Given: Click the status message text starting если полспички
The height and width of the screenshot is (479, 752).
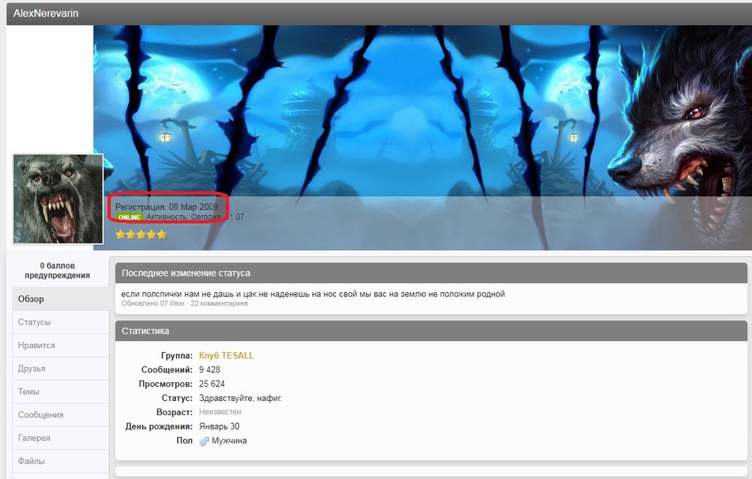Looking at the screenshot, I should click(313, 294).
